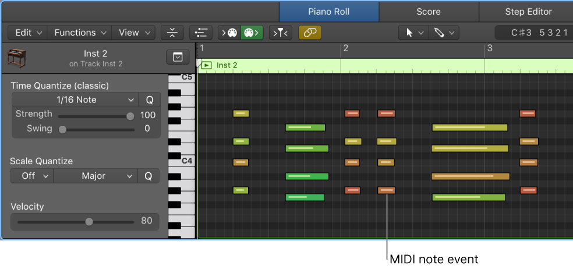Click the playhead at bar 1

199,63
